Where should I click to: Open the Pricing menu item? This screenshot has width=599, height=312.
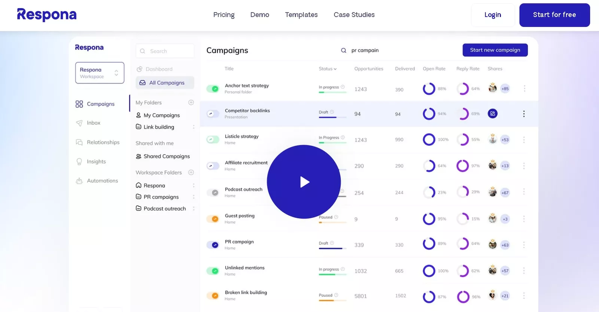tap(224, 15)
